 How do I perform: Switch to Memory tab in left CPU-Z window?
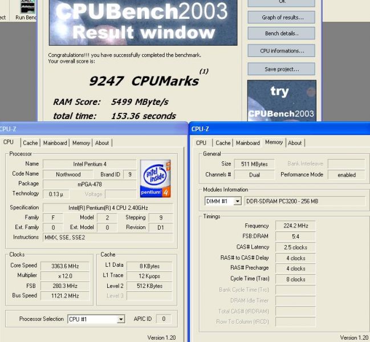point(81,143)
